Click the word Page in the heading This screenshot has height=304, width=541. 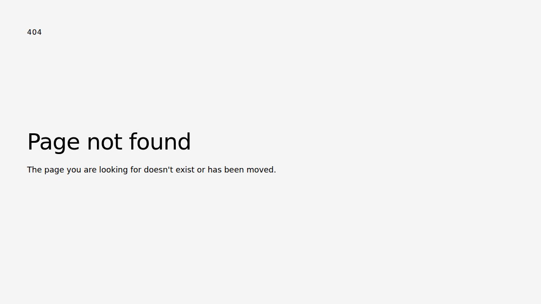(53, 143)
